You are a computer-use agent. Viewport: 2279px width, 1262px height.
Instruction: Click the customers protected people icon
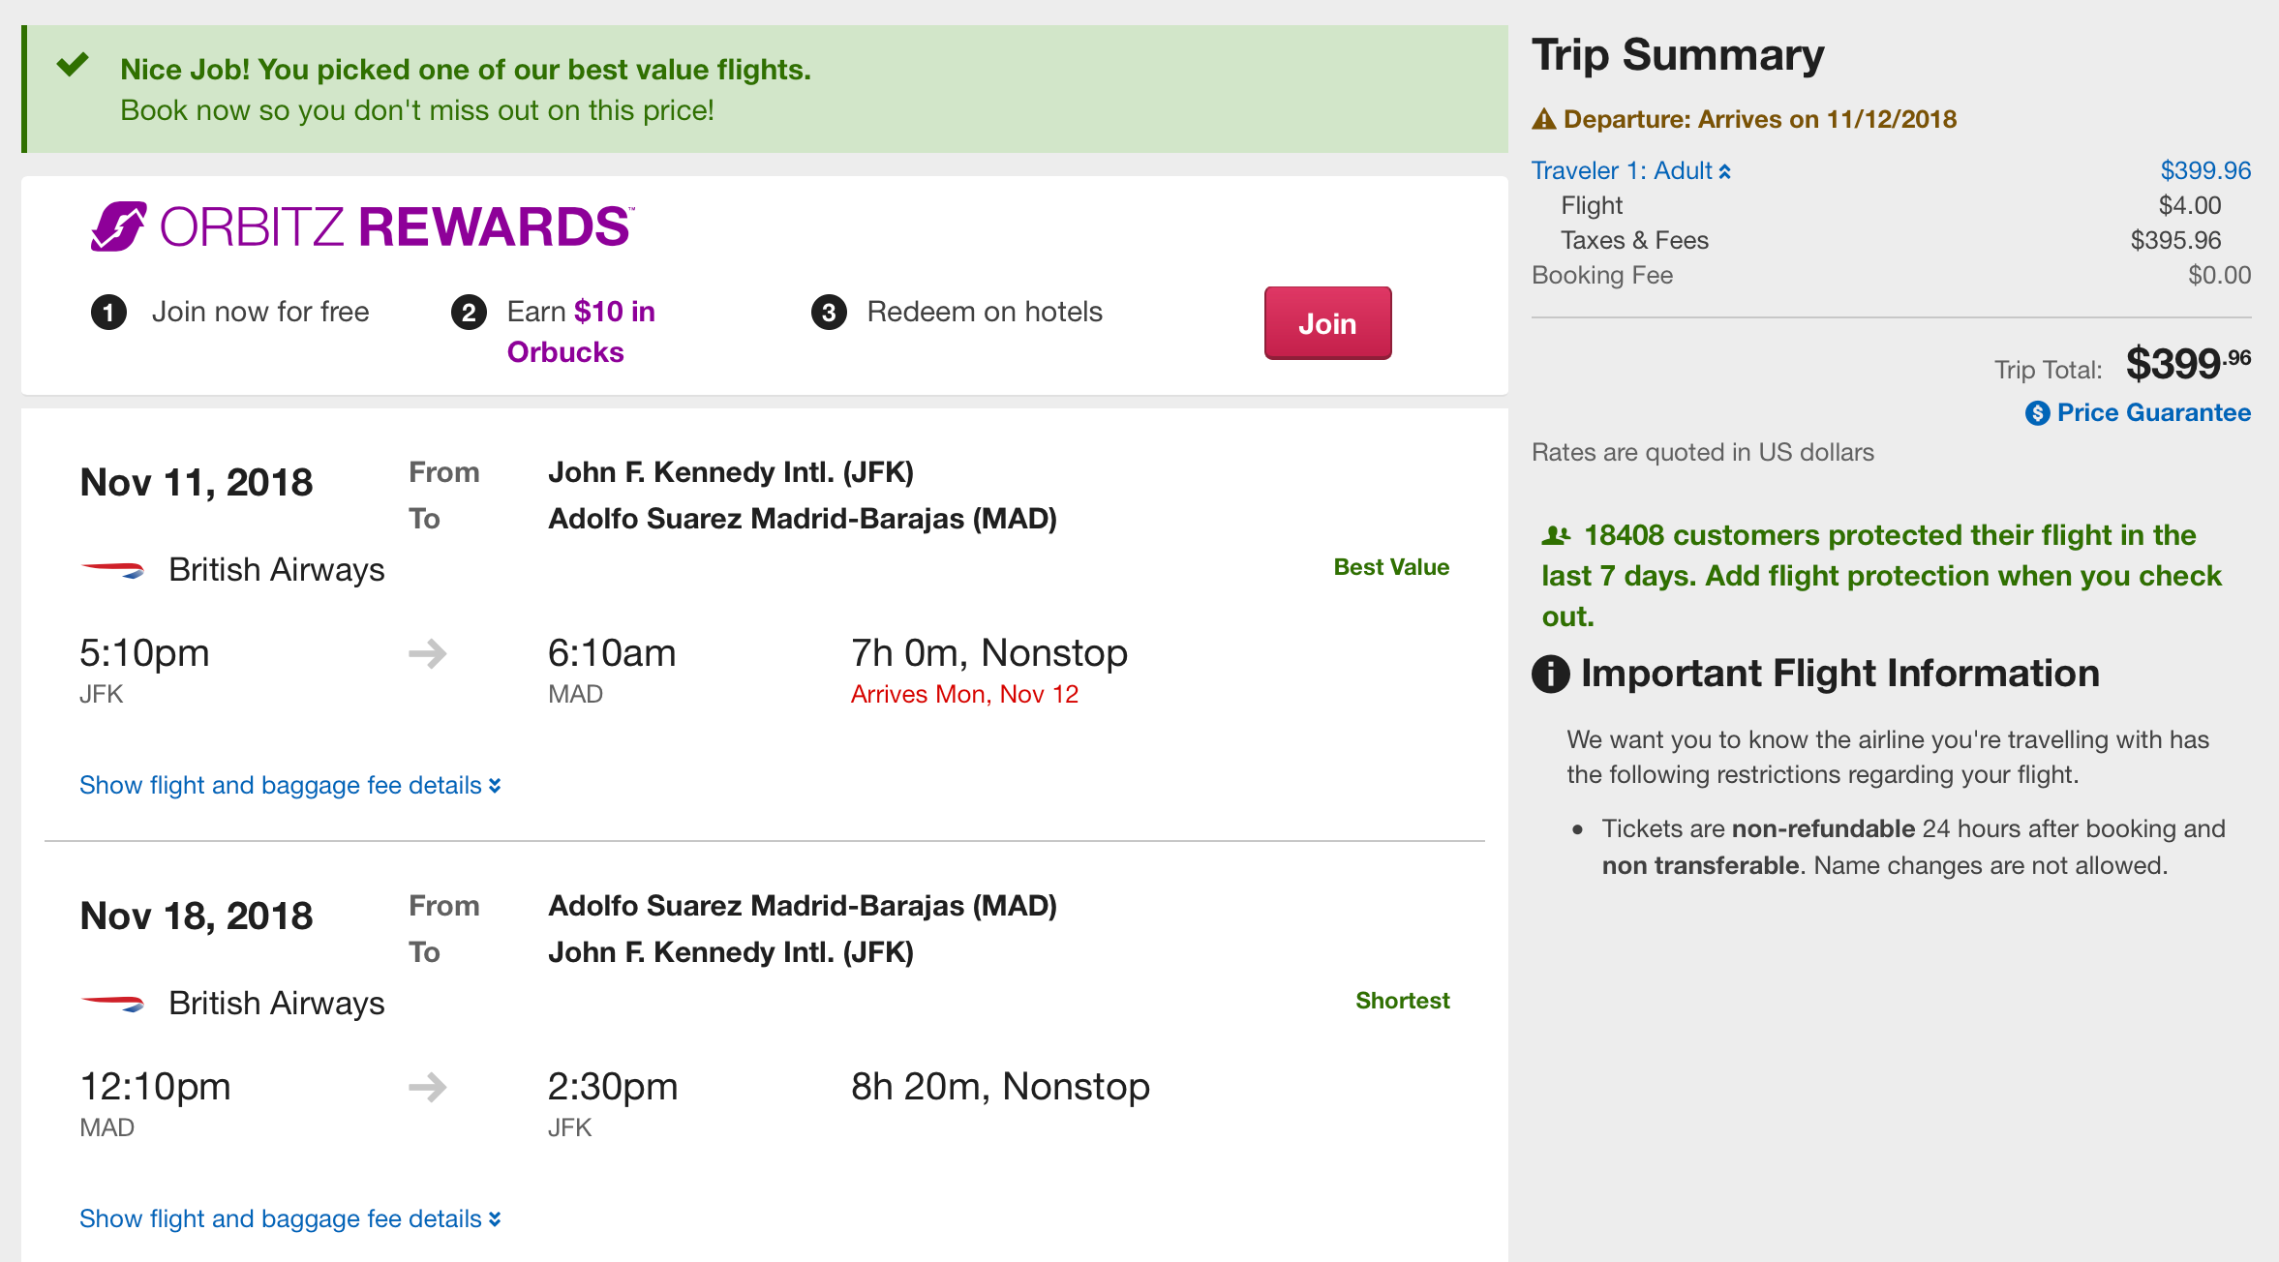click(1556, 535)
